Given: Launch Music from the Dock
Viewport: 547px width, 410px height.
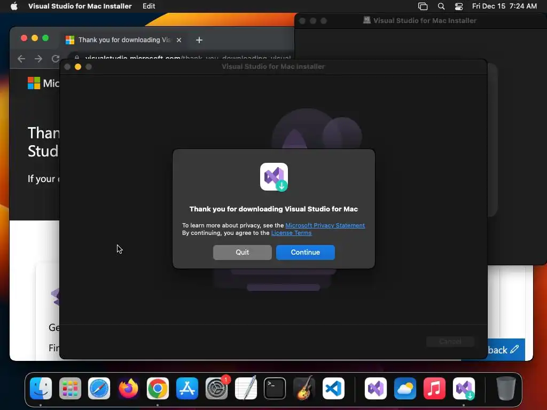Looking at the screenshot, I should click(434, 388).
